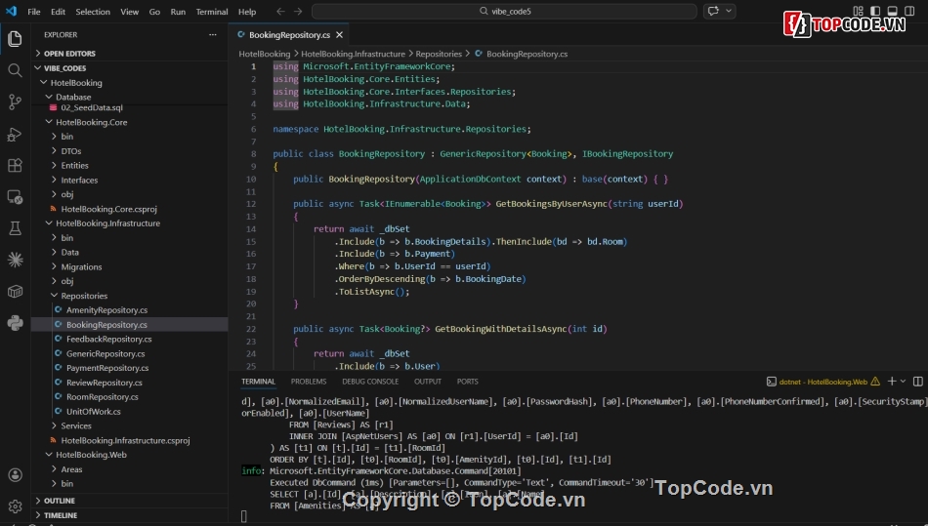Open the Testing flask icon
This screenshot has width=928, height=526.
pyautogui.click(x=15, y=228)
